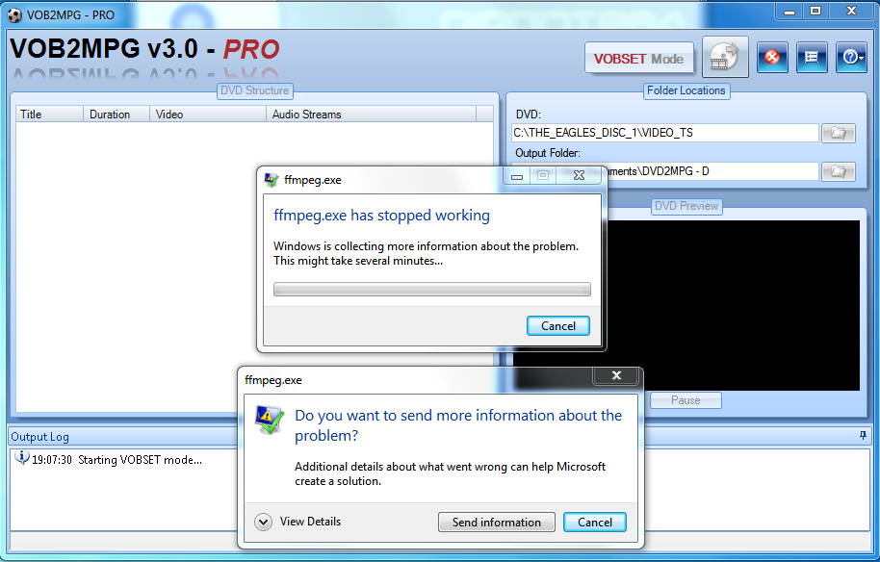Edit the Output Folder path field
Screen dimensions: 880x562
coord(712,171)
